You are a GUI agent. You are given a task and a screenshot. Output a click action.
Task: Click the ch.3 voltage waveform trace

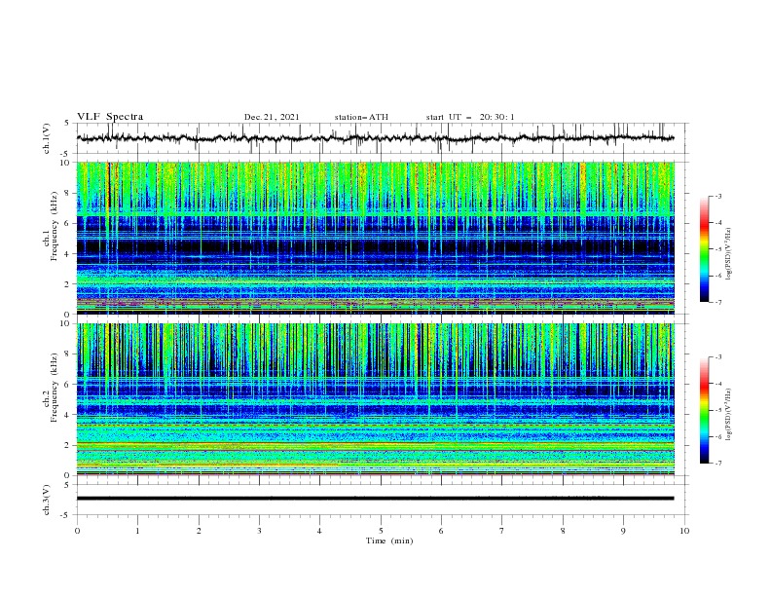point(375,499)
